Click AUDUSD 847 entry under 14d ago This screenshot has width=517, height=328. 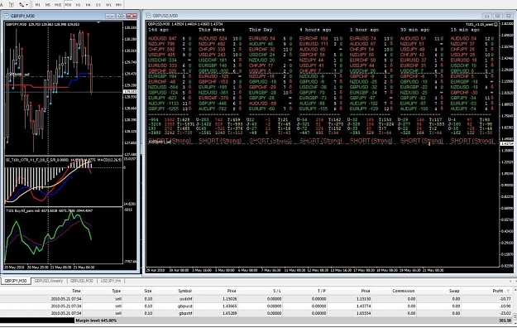162,39
